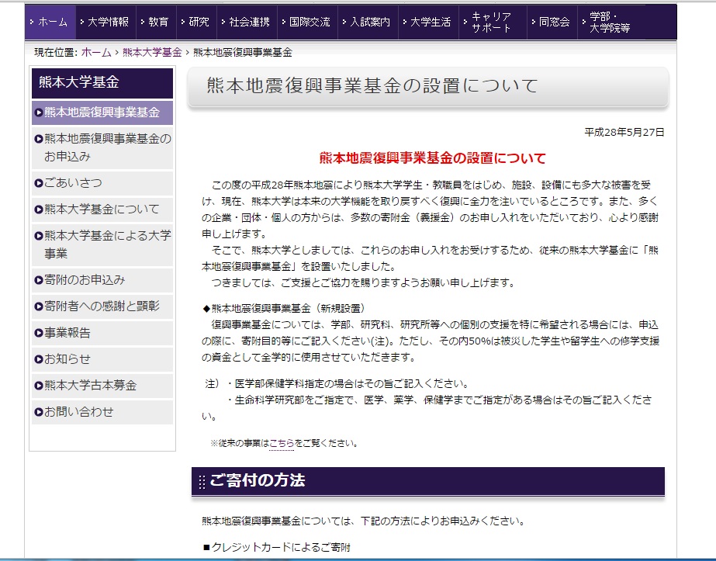
Task: Select 国際交流 in the top menu
Action: click(308, 22)
